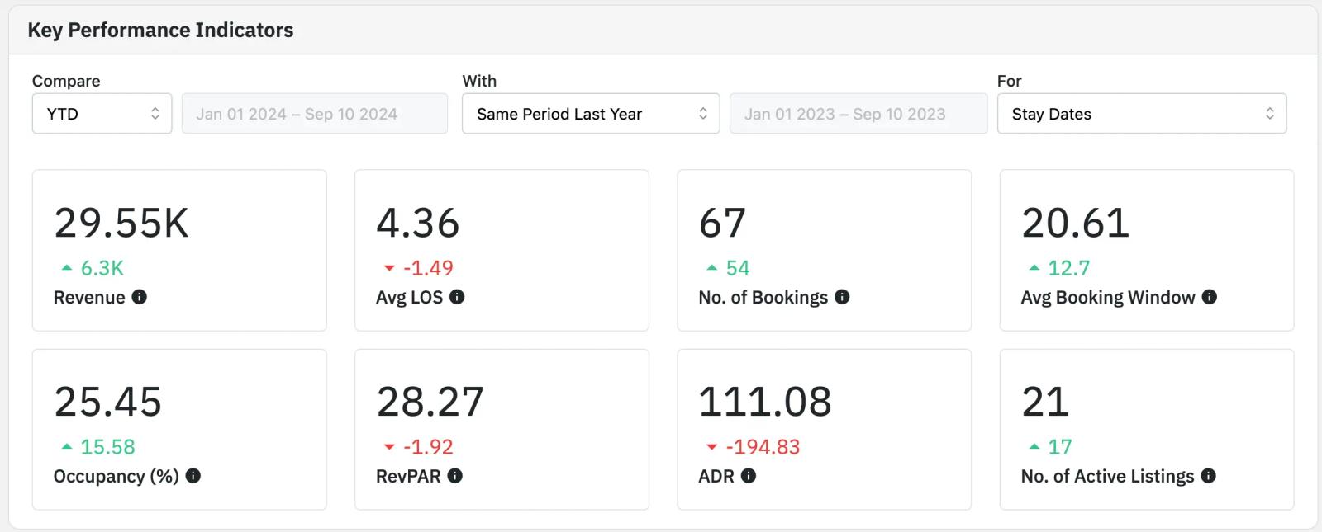Click the info icon next to Revenue
Viewport: 1322px width, 532px height.
(140, 297)
